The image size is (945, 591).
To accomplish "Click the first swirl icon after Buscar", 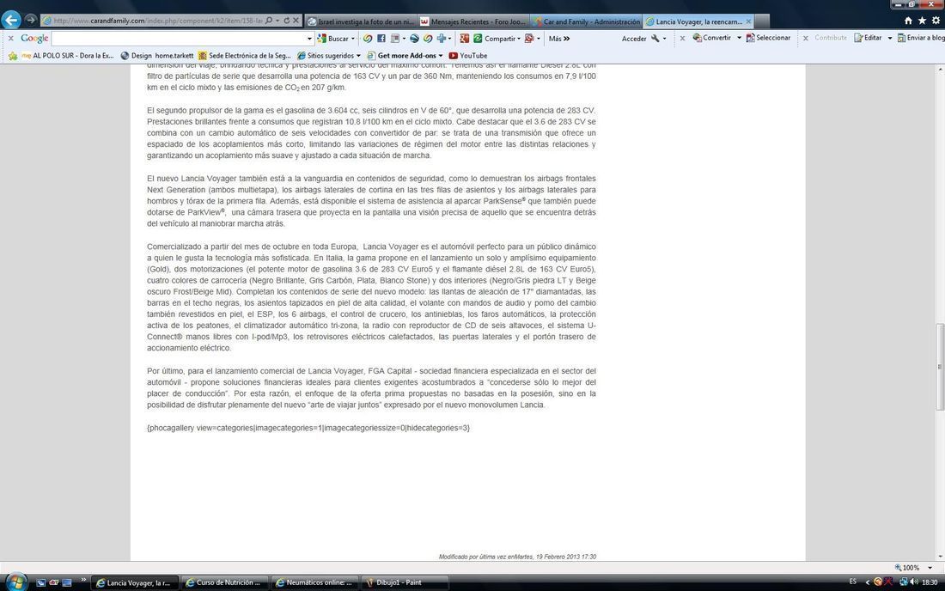I will (x=368, y=38).
